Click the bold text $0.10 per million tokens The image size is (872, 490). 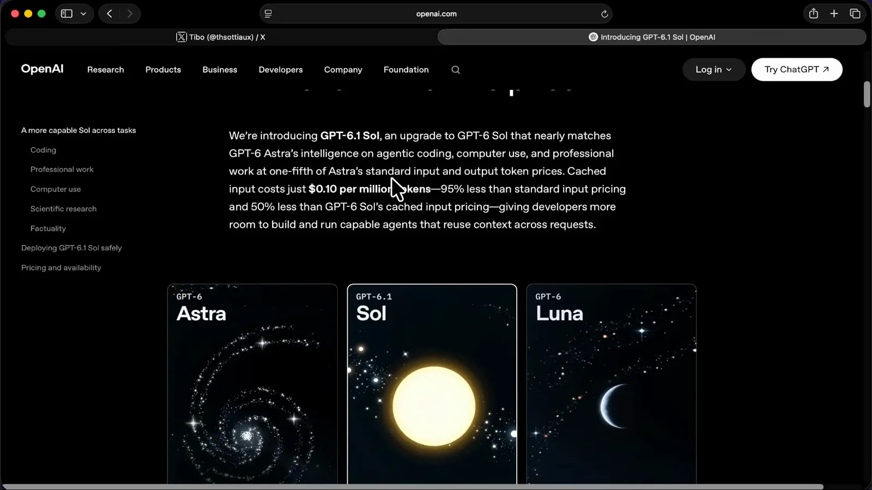370,189
